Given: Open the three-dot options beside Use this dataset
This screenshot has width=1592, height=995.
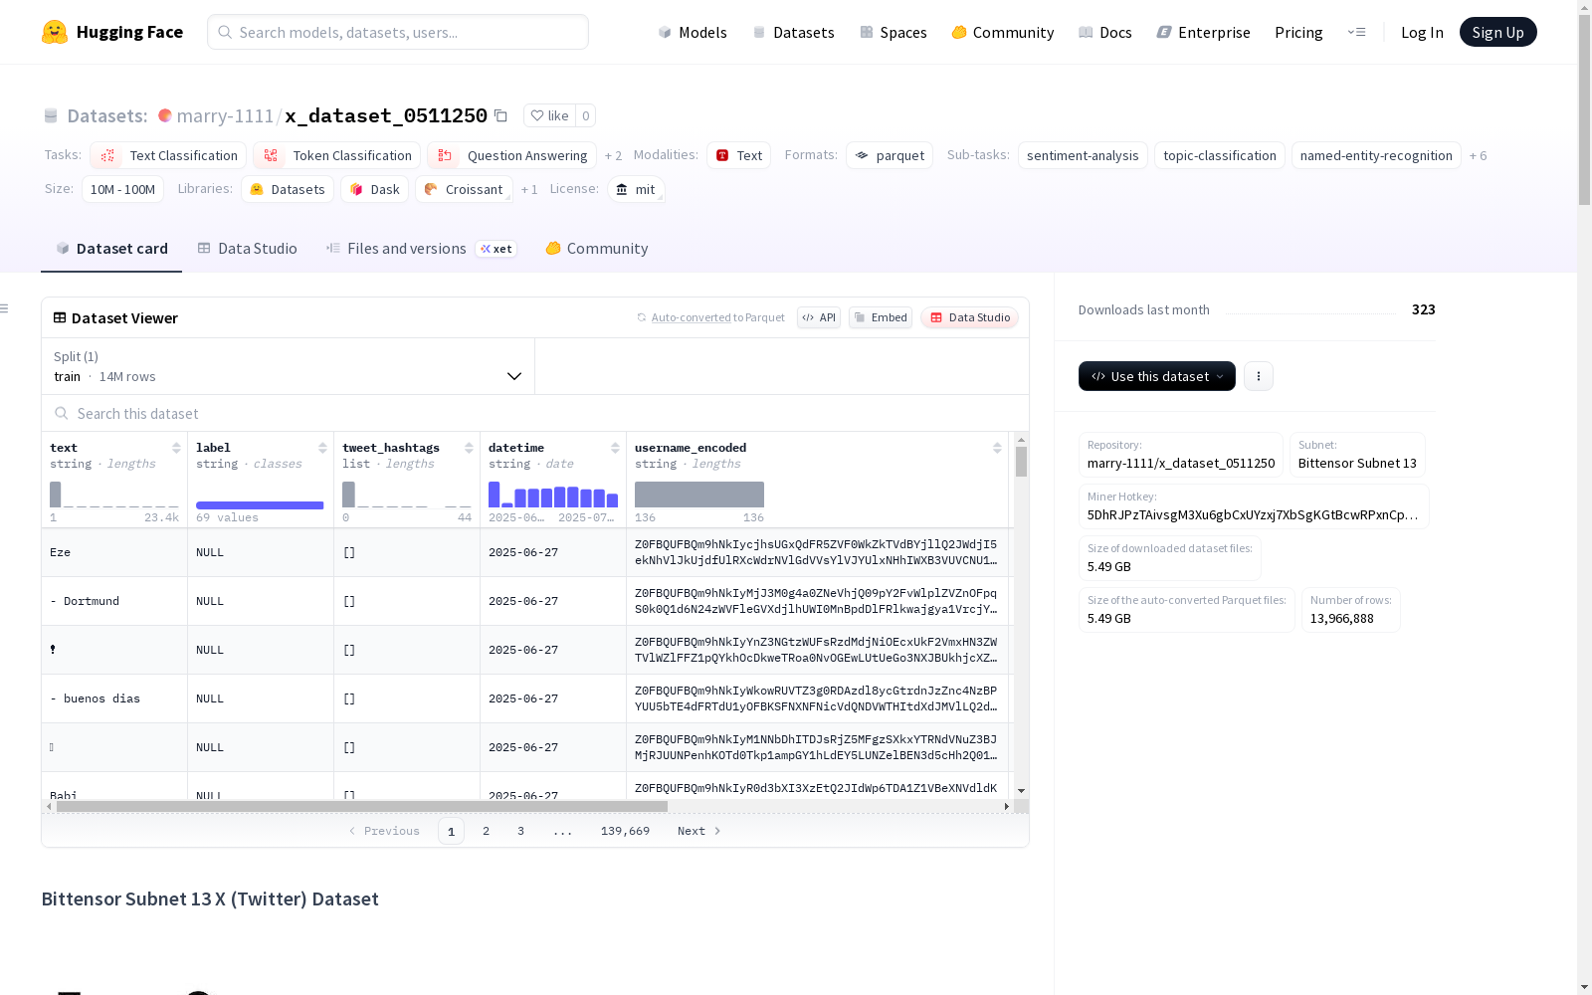Looking at the screenshot, I should pyautogui.click(x=1259, y=376).
